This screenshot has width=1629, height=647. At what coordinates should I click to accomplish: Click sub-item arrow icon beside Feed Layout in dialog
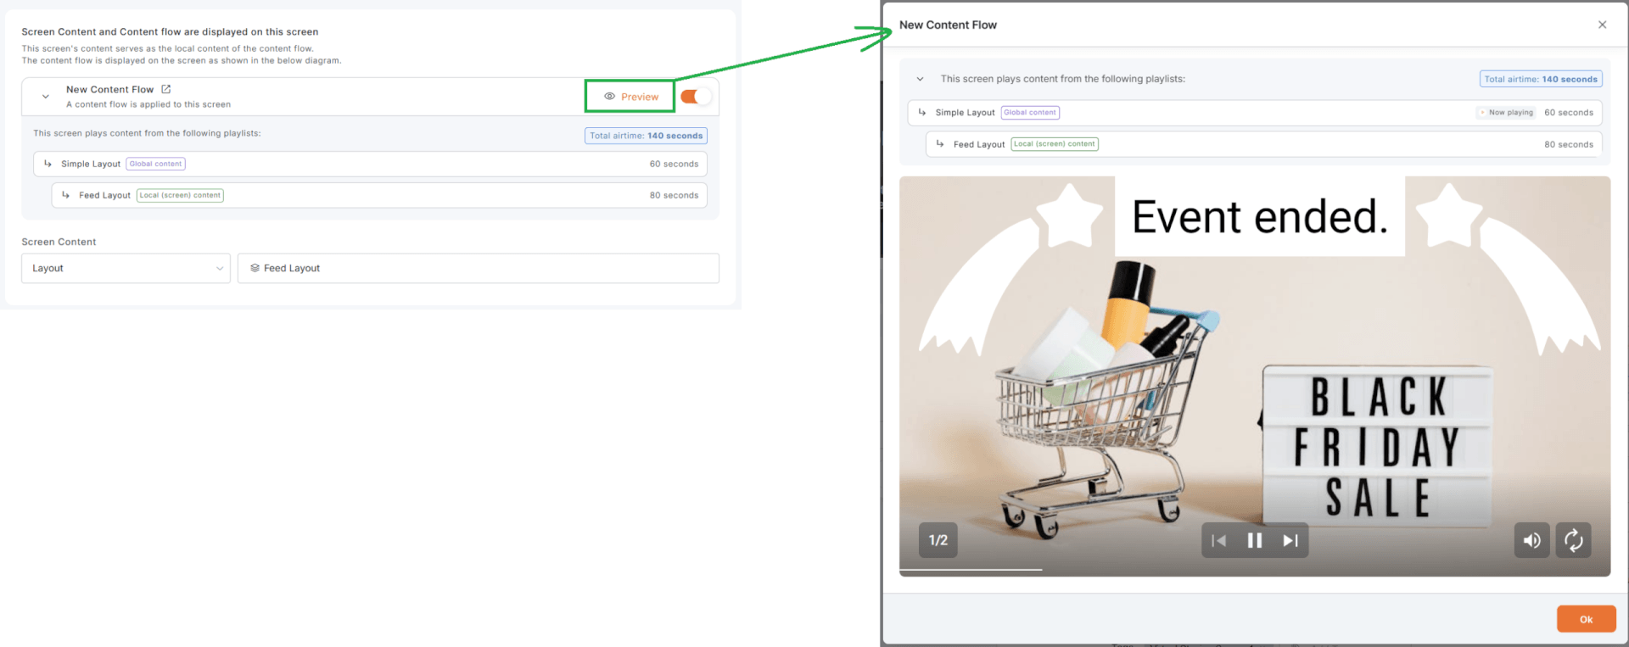(x=940, y=144)
